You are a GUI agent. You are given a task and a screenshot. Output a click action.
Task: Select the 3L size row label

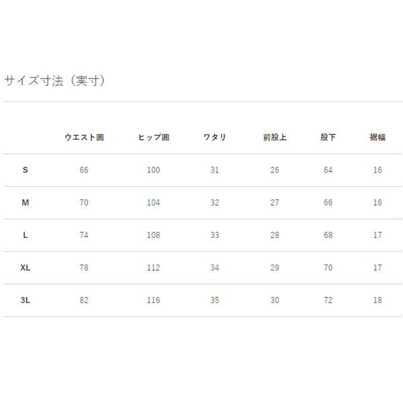coord(26,300)
